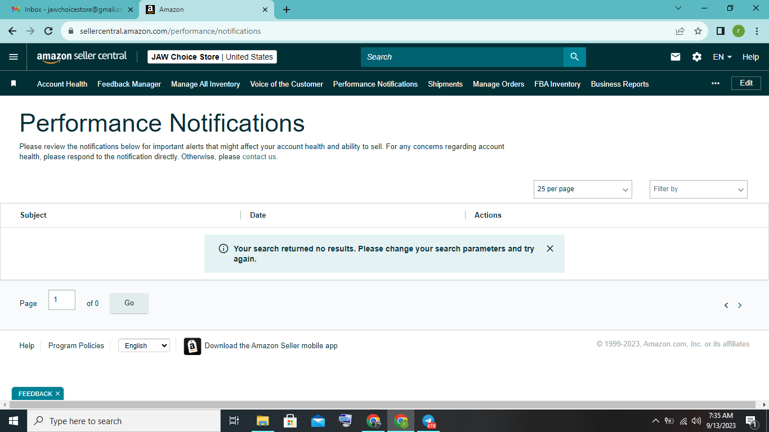The image size is (769, 432).
Task: Open the settings gear icon
Action: tap(697, 57)
